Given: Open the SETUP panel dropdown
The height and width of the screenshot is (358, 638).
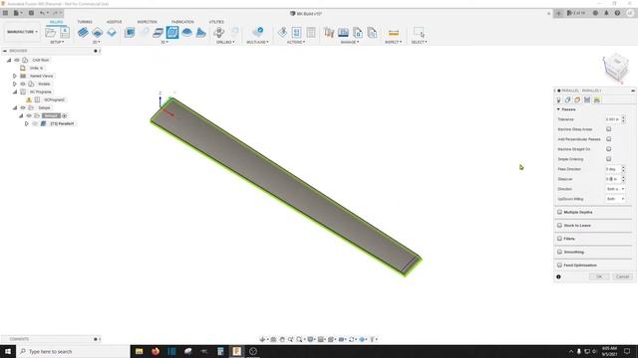Looking at the screenshot, I should (57, 42).
